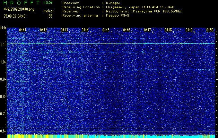Screen dimensions: 218x138
Task: Click Maspro FM-3 antenna text
Action: [x=117, y=16]
